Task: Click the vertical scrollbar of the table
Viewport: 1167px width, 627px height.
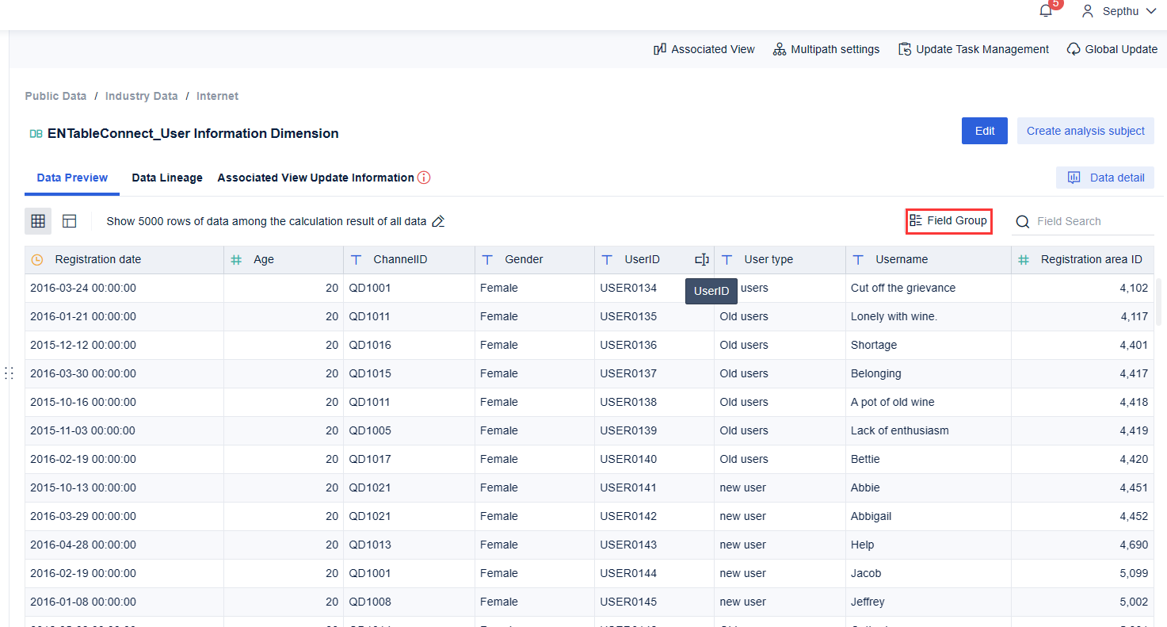Action: pyautogui.click(x=1160, y=301)
